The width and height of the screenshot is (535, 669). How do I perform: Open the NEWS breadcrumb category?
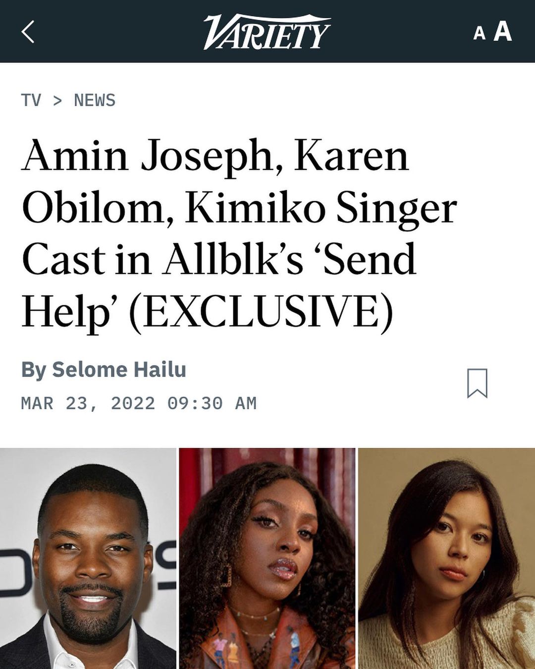tap(95, 100)
